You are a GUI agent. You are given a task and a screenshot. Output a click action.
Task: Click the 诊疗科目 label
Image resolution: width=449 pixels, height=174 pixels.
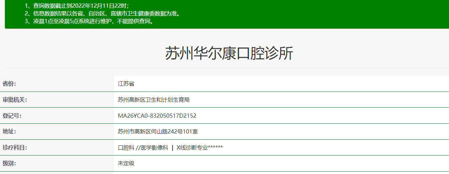click(15, 147)
